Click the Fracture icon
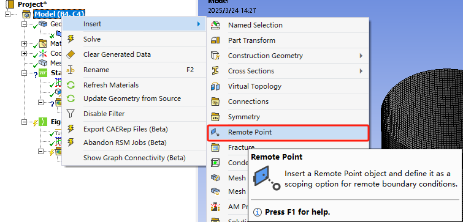This screenshot has width=463, height=222. coord(215,147)
